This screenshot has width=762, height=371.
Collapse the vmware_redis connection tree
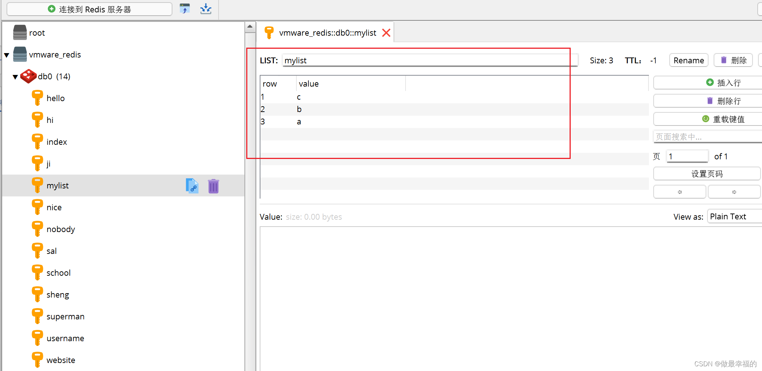pyautogui.click(x=7, y=55)
